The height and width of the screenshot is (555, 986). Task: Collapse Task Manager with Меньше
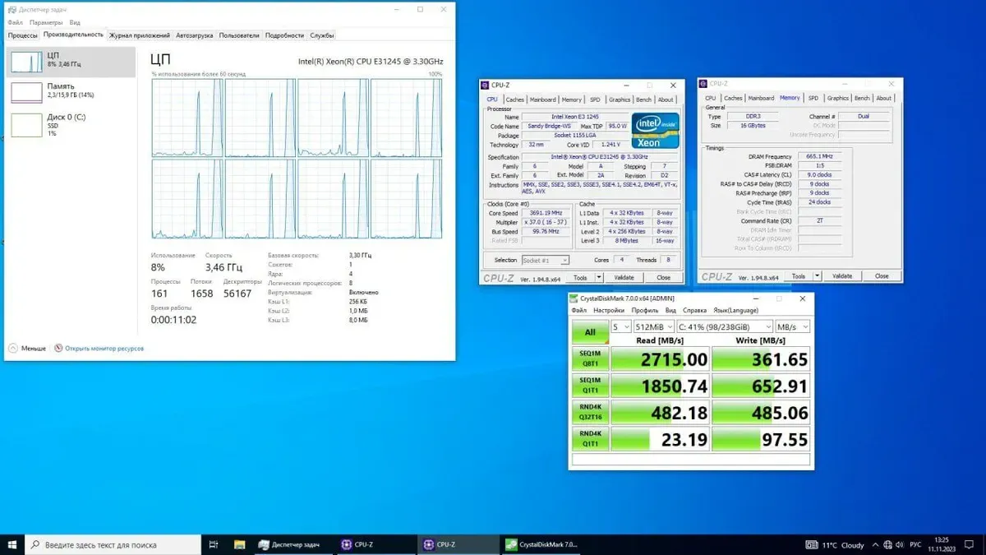pyautogui.click(x=27, y=349)
